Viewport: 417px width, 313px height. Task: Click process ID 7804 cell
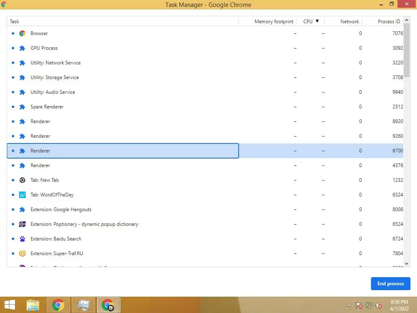click(397, 253)
